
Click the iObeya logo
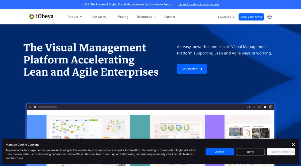click(41, 16)
